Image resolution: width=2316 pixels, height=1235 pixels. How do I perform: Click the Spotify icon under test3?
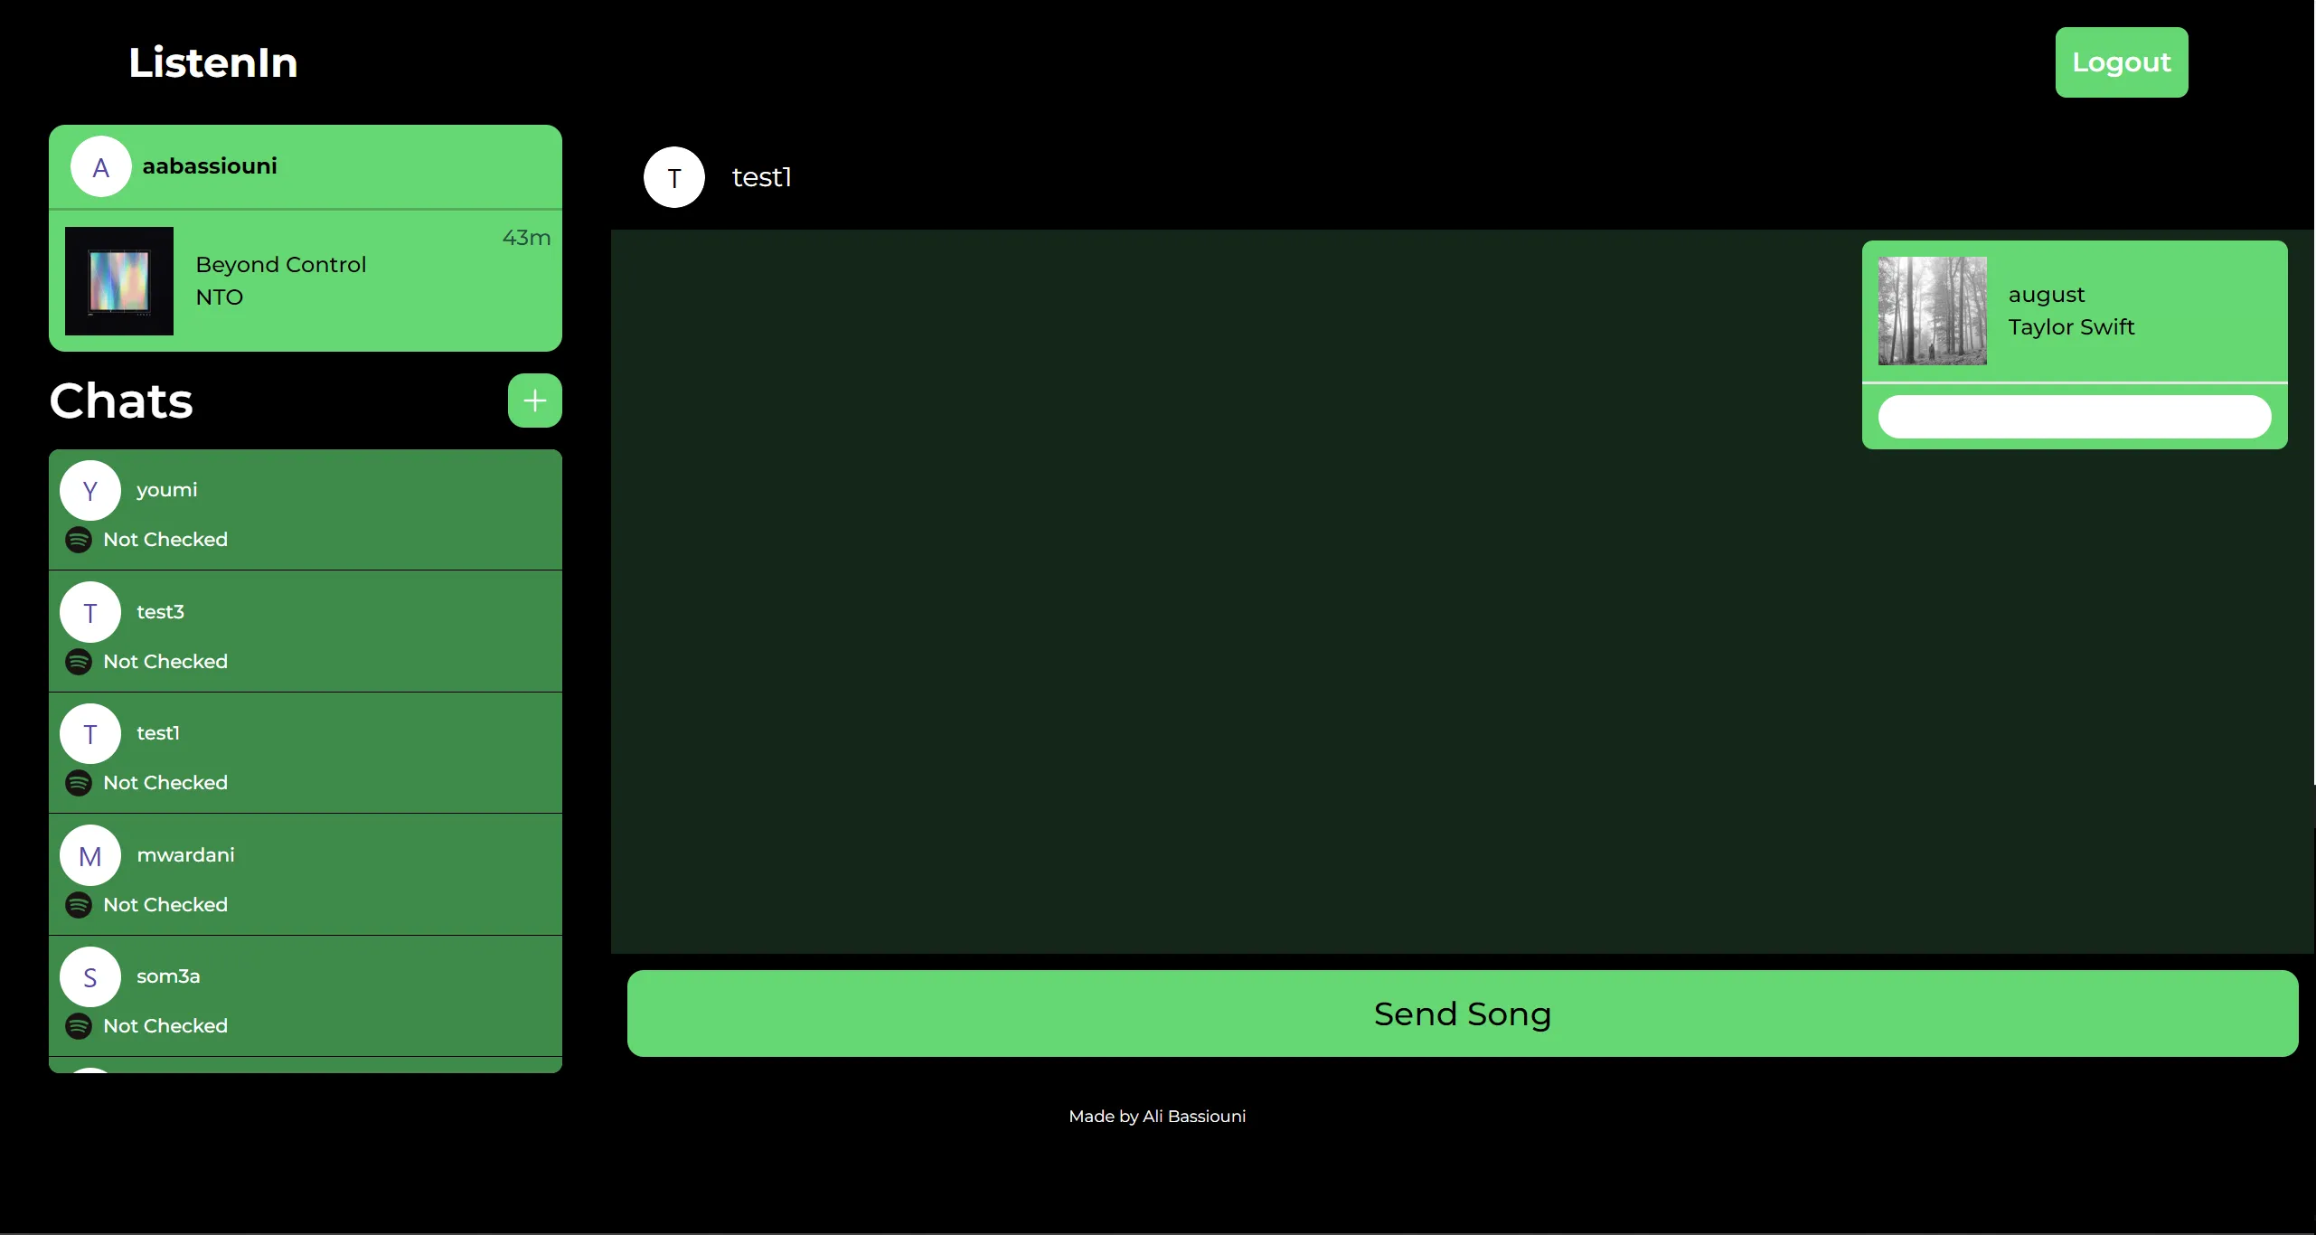[x=79, y=662]
